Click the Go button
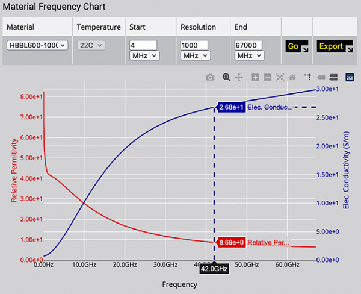The image size is (361, 294). click(x=297, y=46)
